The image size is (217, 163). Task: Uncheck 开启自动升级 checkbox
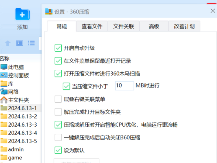tap(58, 48)
